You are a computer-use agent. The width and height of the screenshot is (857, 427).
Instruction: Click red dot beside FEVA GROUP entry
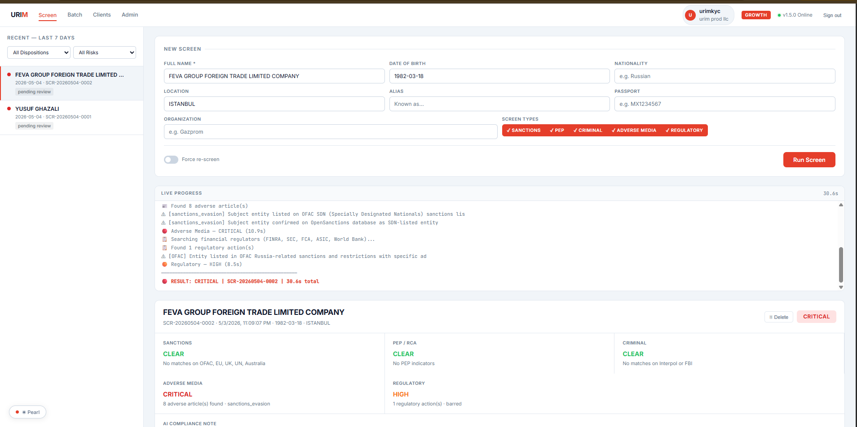(x=9, y=74)
